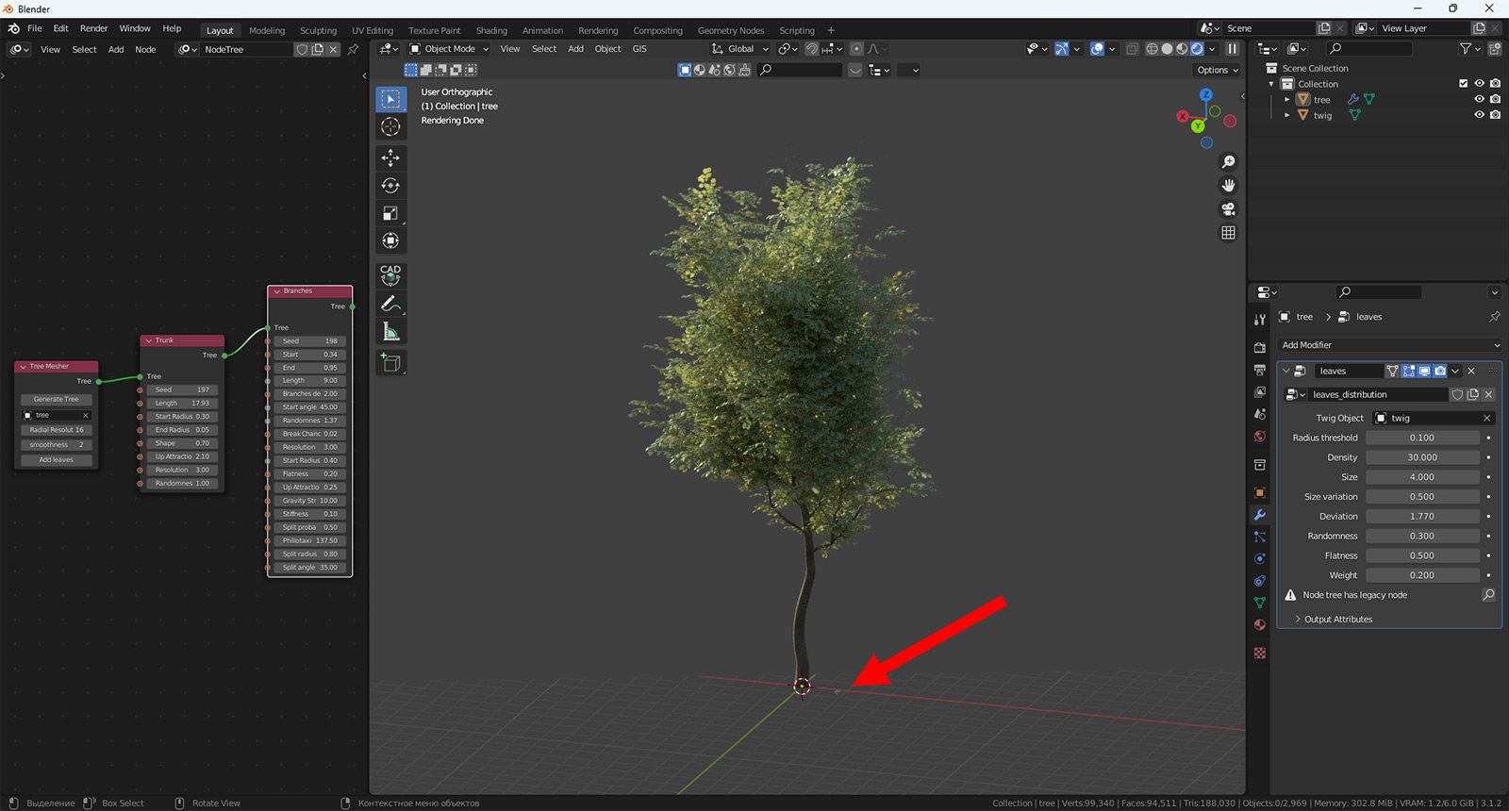
Task: Activate the Scale tool
Action: tap(390, 213)
